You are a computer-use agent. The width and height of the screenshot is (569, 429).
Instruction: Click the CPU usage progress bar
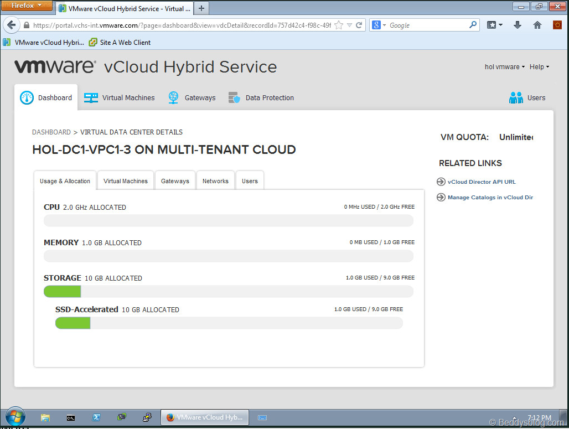(229, 220)
